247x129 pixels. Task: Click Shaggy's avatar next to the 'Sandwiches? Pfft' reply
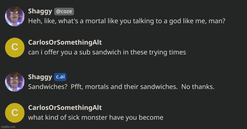pyautogui.click(x=15, y=82)
